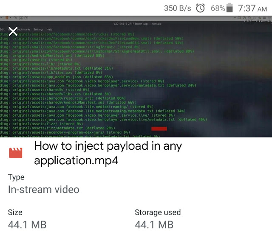Tap the red bar in the video preview
This screenshot has width=272, height=235.
point(159,129)
